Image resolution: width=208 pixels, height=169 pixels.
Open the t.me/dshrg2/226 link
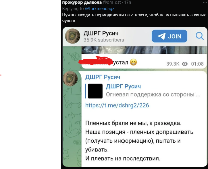pos(117,105)
